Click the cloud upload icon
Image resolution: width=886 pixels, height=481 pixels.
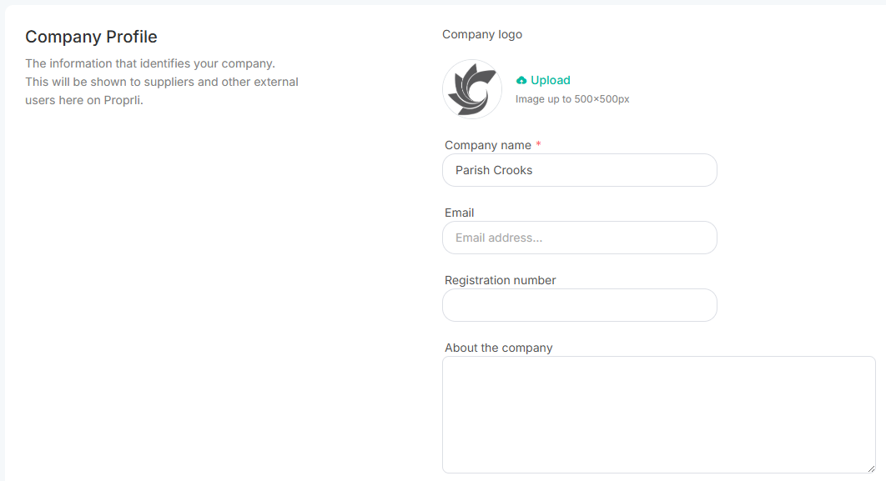(521, 81)
